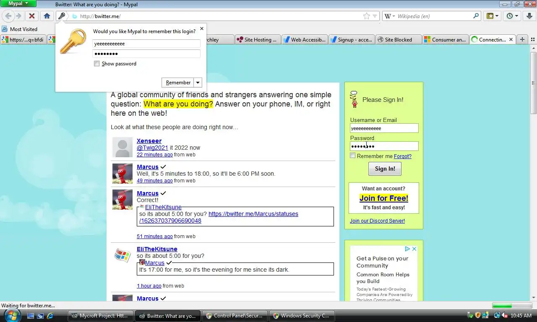Open the Home page icon
This screenshot has width=537, height=322.
pos(47,16)
